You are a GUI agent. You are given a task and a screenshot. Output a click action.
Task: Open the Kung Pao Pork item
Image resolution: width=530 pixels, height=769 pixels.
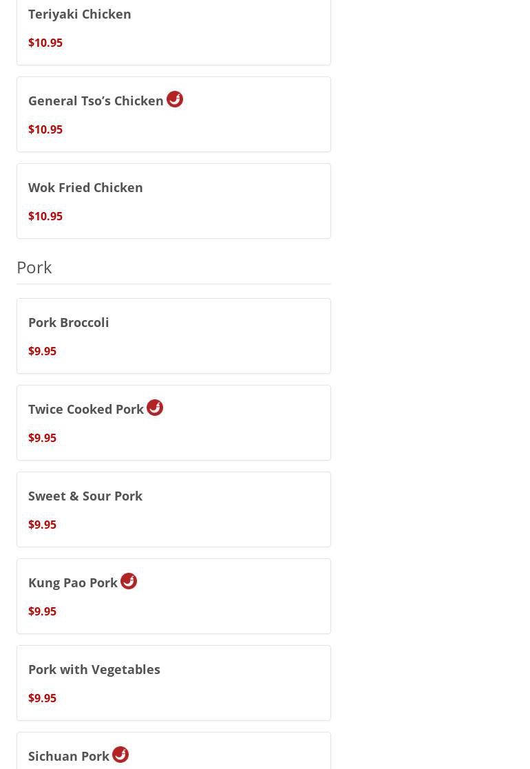coord(73,582)
